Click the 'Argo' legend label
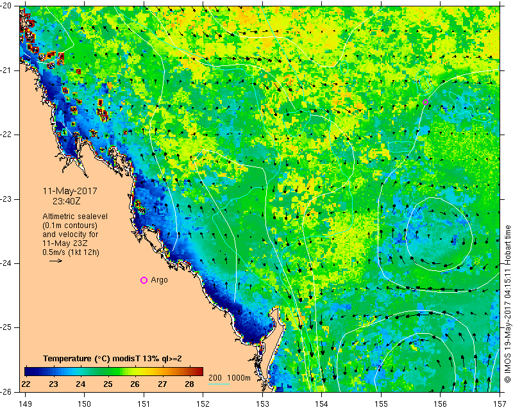The width and height of the screenshot is (513, 410). click(159, 280)
